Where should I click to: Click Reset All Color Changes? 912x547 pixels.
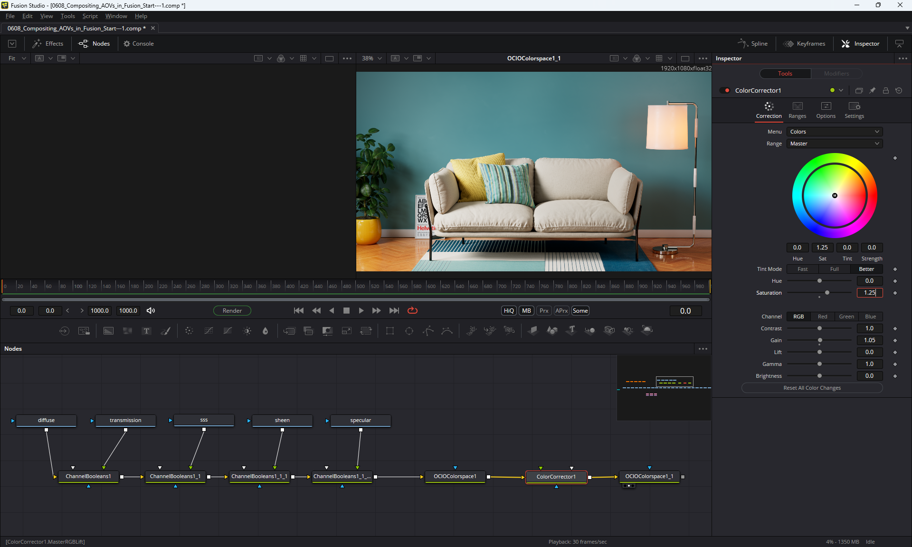tap(812, 388)
